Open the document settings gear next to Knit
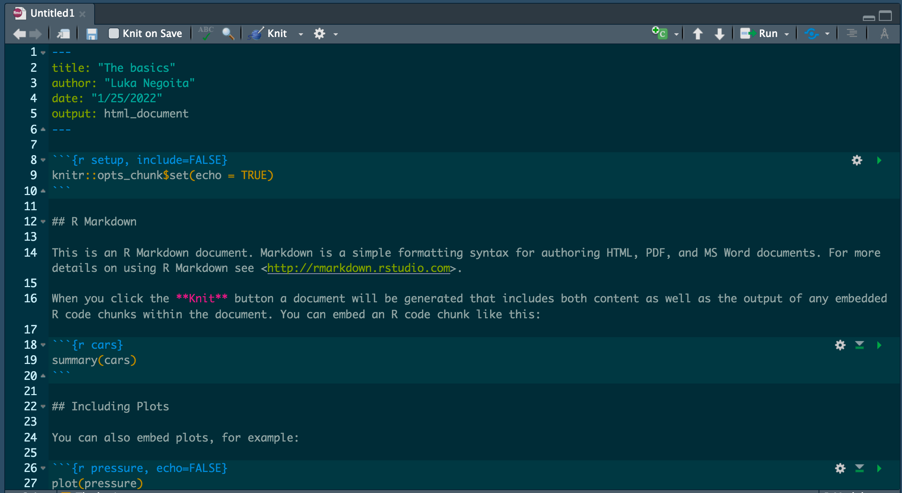 pyautogui.click(x=319, y=33)
